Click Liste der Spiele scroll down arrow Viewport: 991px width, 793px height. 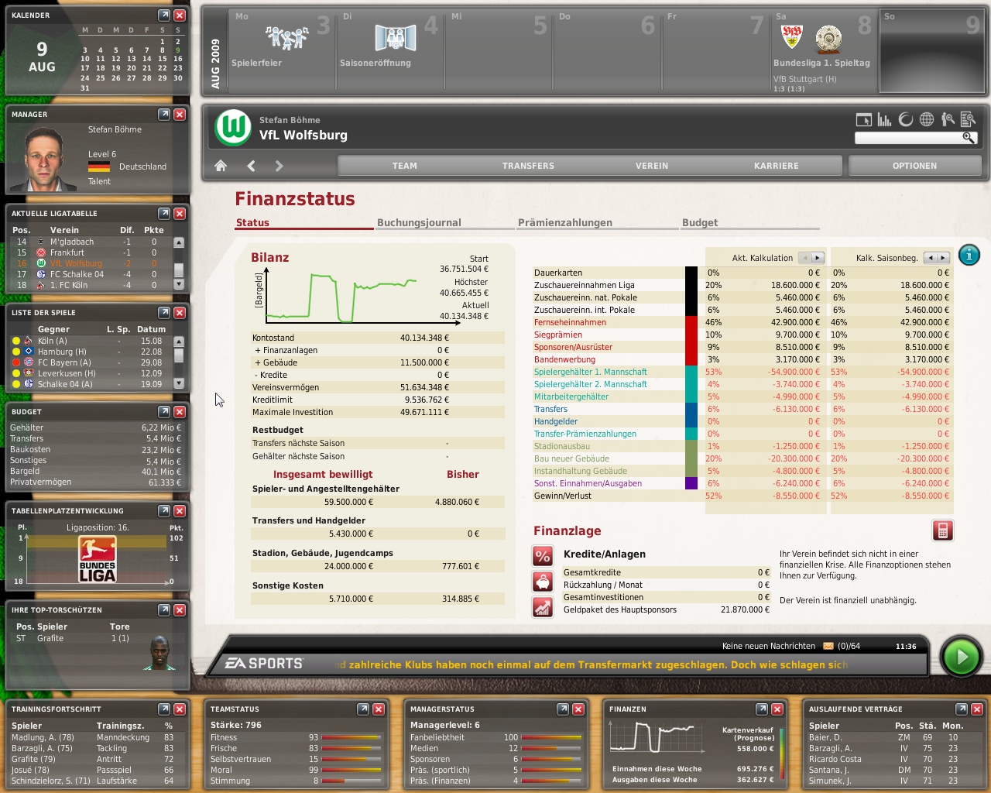click(x=179, y=383)
